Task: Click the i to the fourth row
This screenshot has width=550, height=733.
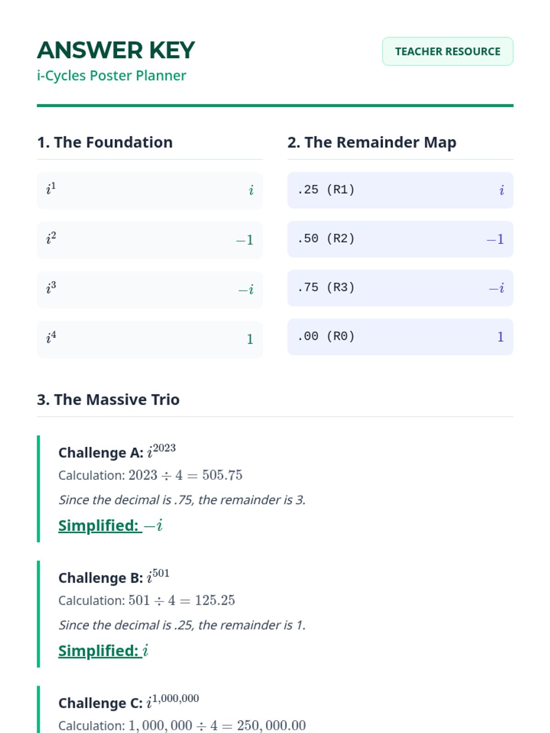Action: click(x=149, y=339)
